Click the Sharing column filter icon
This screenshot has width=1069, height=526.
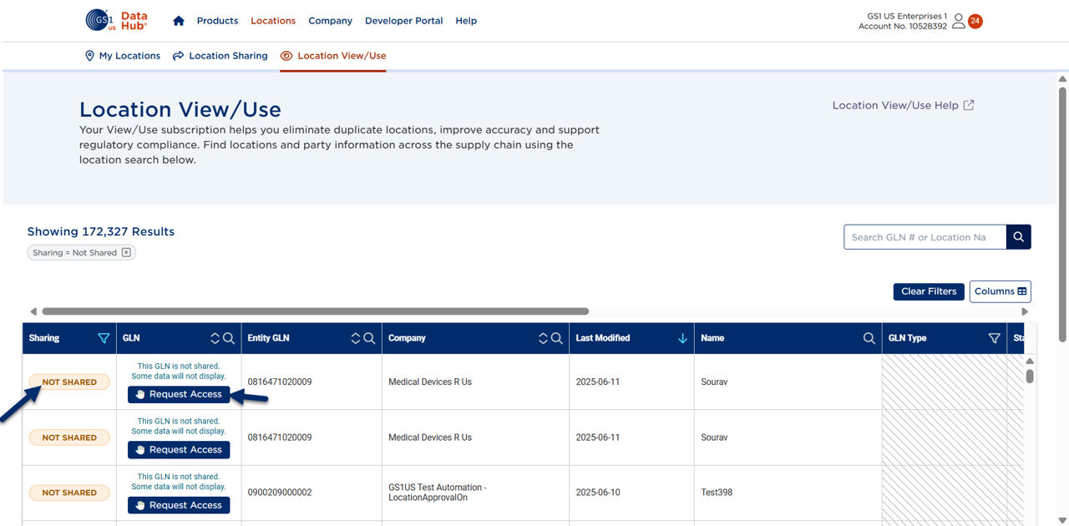104,338
